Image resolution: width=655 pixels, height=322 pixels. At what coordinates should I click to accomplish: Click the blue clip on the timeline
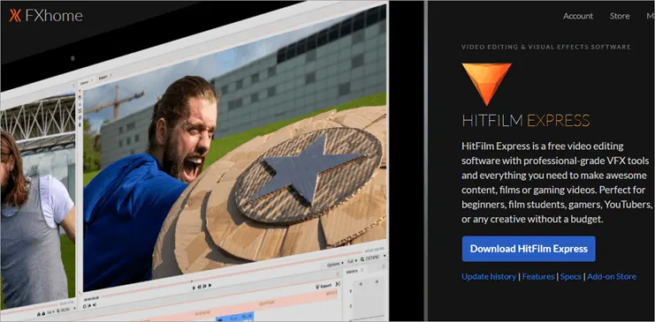235,317
